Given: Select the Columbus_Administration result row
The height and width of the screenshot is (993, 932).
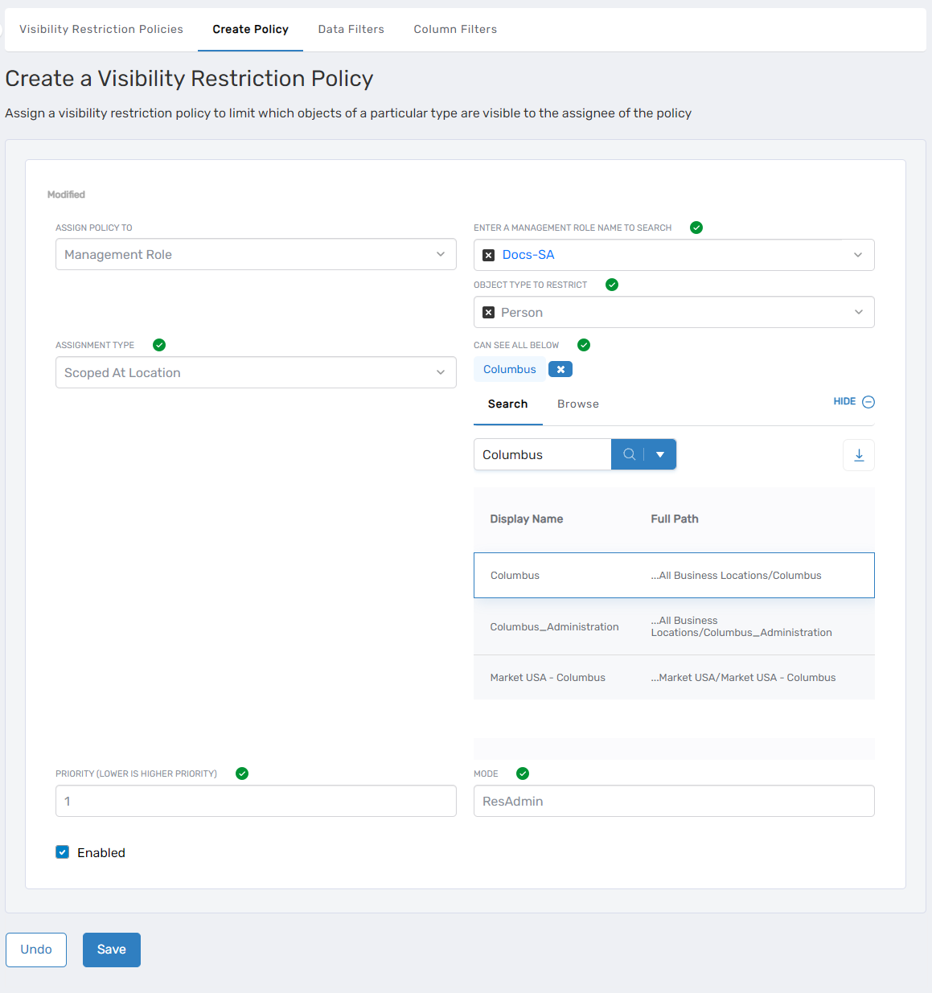Looking at the screenshot, I should (x=674, y=626).
